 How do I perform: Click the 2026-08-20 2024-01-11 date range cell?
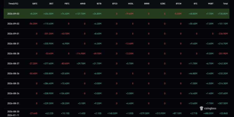13,114
